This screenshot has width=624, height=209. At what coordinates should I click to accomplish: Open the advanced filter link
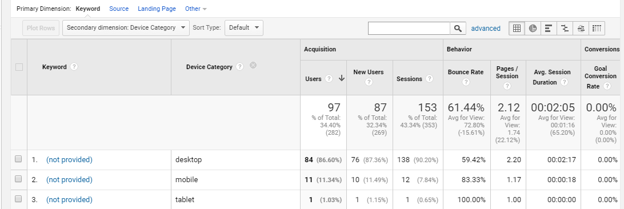[x=486, y=28]
